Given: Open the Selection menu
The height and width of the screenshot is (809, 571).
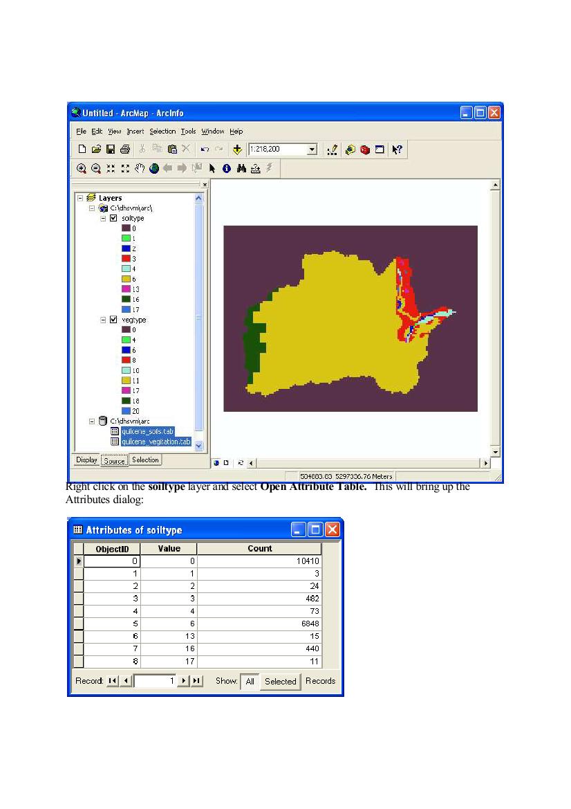Looking at the screenshot, I should coord(163,131).
